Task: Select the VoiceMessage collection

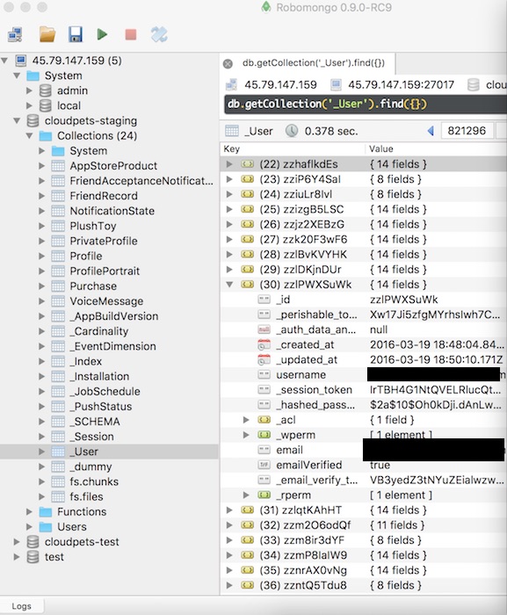Action: 106,301
